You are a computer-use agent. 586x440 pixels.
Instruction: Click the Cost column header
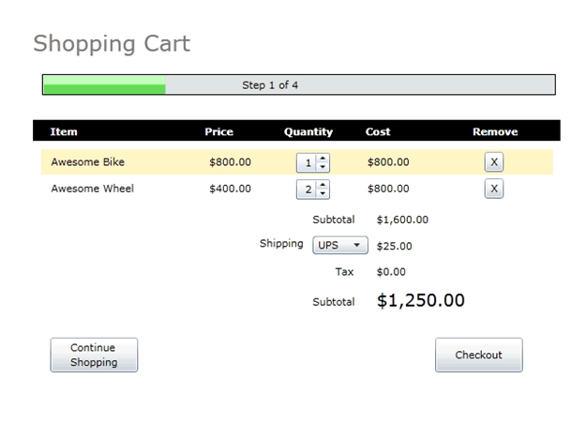[x=378, y=131]
